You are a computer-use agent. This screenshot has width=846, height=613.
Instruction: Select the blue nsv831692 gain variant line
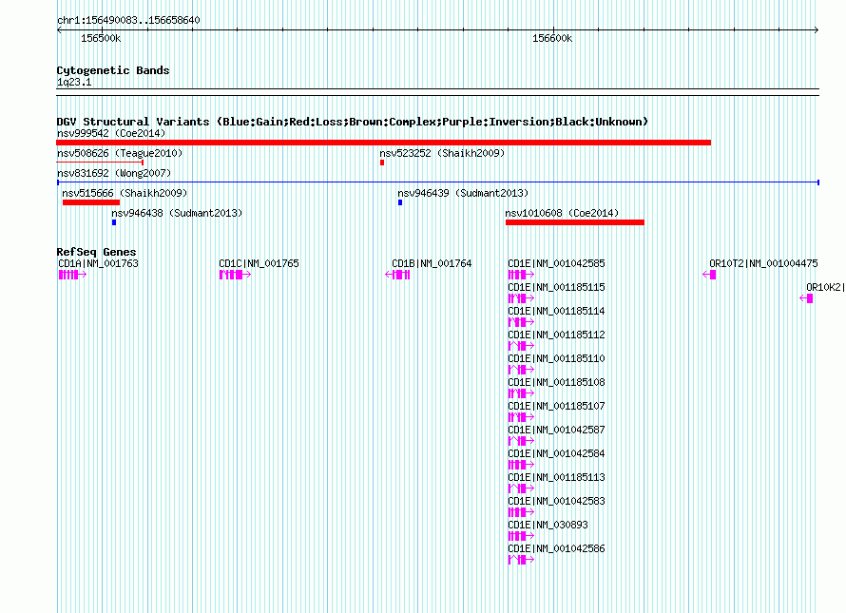[438, 182]
